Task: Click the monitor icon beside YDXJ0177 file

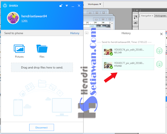Action: 159,64
